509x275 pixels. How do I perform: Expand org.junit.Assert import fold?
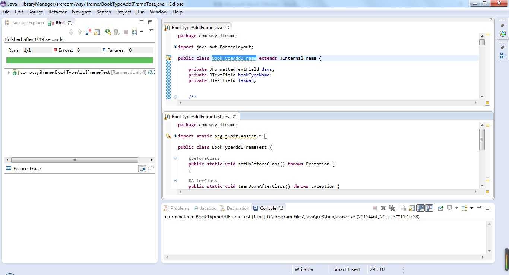point(175,136)
